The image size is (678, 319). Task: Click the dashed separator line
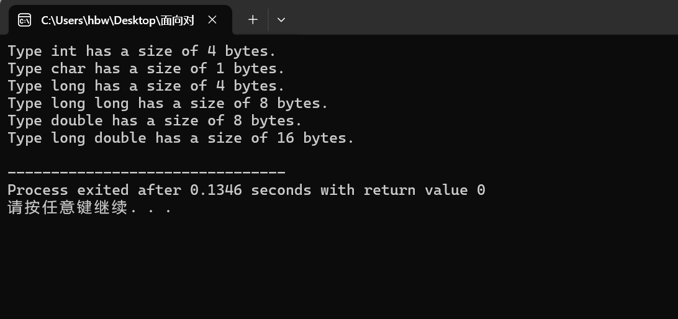click(146, 173)
